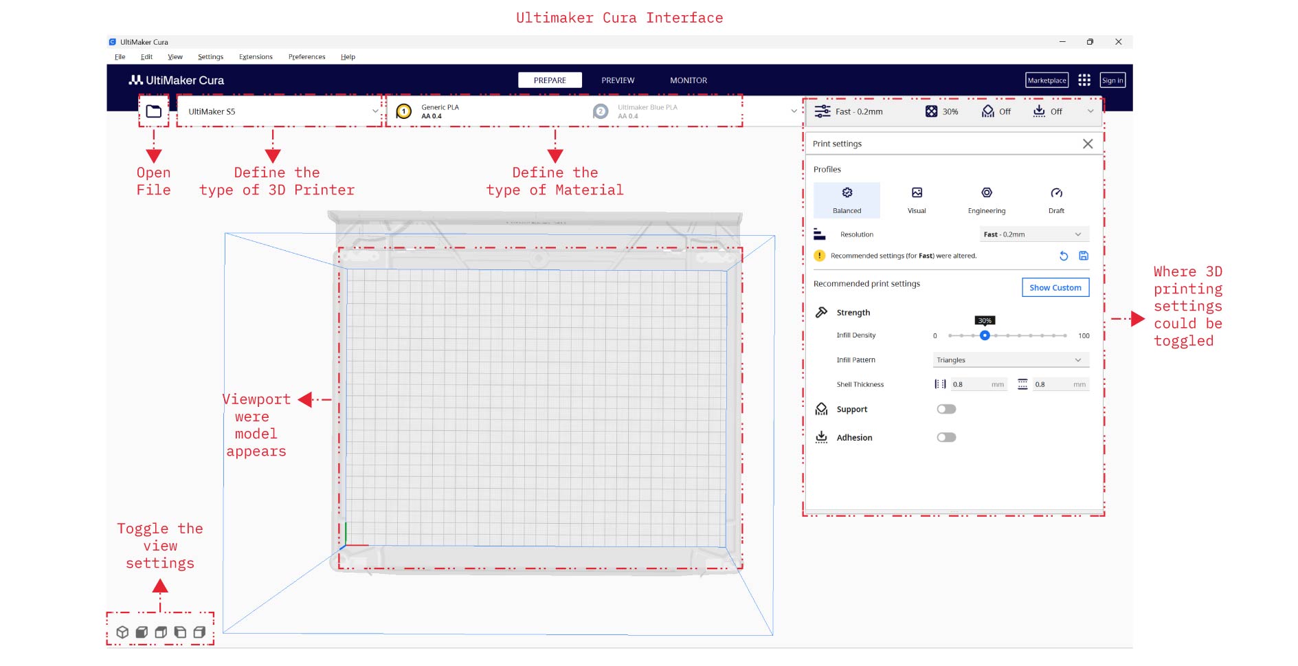Close the Print settings panel
This screenshot has height=666, width=1298.
[1088, 144]
